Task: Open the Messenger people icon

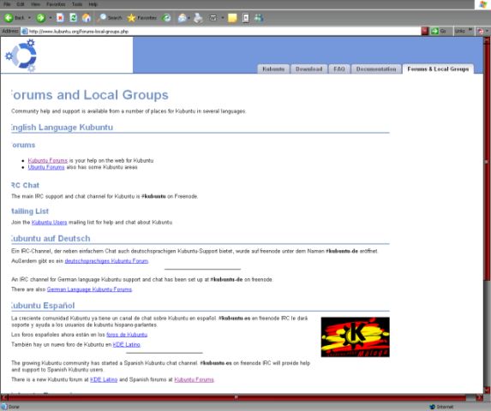Action: coord(258,18)
